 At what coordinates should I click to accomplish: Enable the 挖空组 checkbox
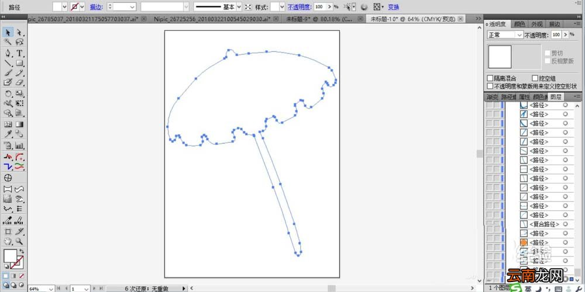pos(535,78)
